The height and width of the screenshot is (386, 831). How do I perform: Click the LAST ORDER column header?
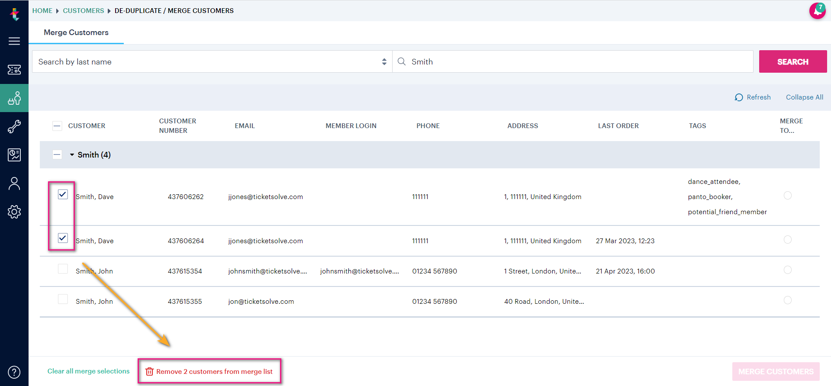tap(618, 126)
